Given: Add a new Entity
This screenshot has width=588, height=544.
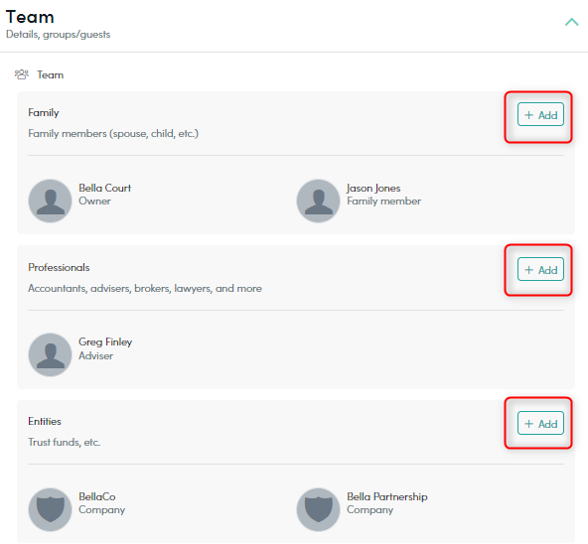Looking at the screenshot, I should coord(540,423).
